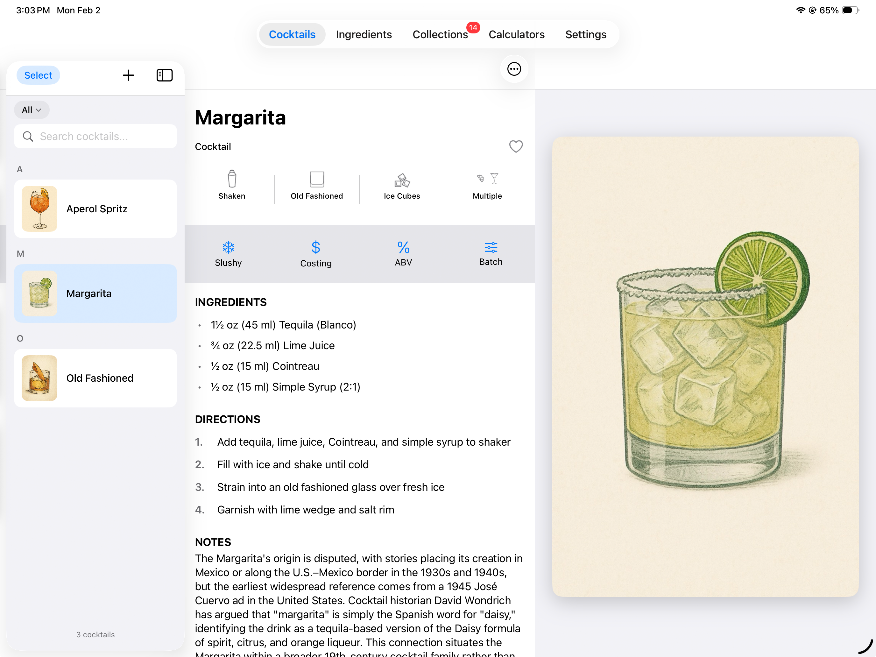This screenshot has height=657, width=876.
Task: Expand the All filter dropdown
Action: point(32,110)
